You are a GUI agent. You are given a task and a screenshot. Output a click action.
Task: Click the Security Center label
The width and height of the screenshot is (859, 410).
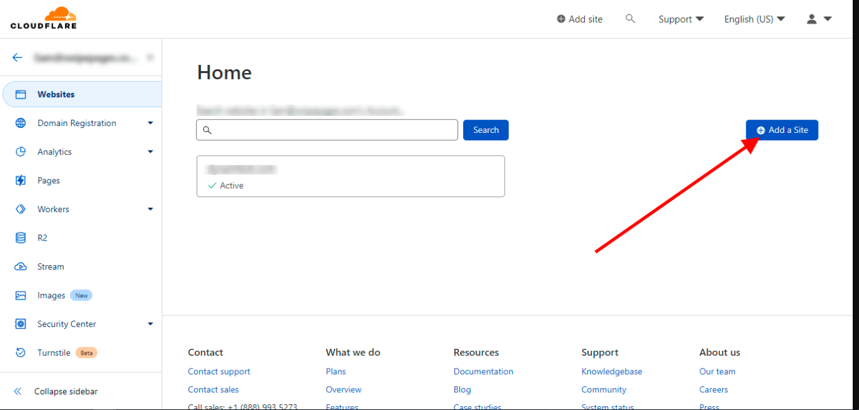67,324
